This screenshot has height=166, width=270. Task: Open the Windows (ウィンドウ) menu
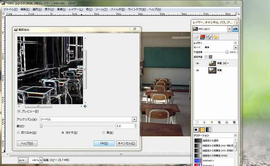coord(137,9)
